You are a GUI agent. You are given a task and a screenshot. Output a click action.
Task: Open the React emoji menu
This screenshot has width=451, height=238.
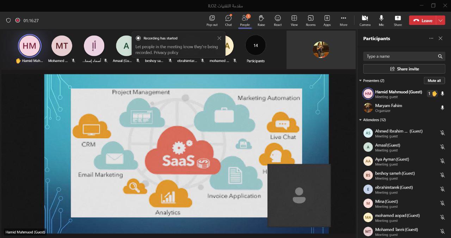click(278, 20)
